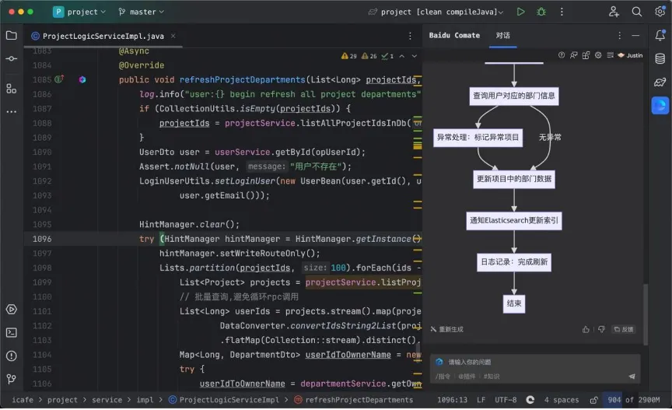The width and height of the screenshot is (672, 410).
Task: Open the Commit tool window in the left sidebar
Action: pyautogui.click(x=11, y=58)
